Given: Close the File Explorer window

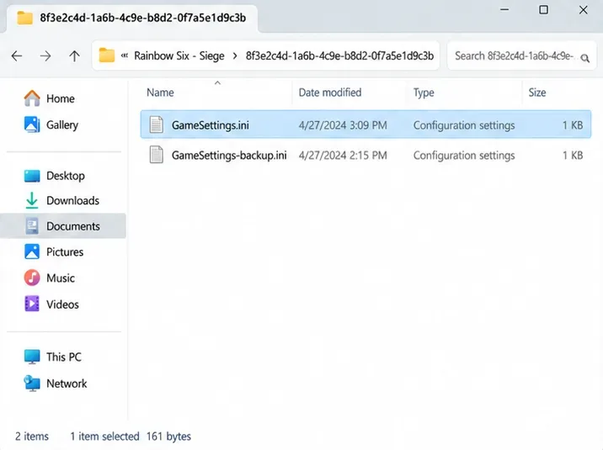Looking at the screenshot, I should (x=583, y=9).
